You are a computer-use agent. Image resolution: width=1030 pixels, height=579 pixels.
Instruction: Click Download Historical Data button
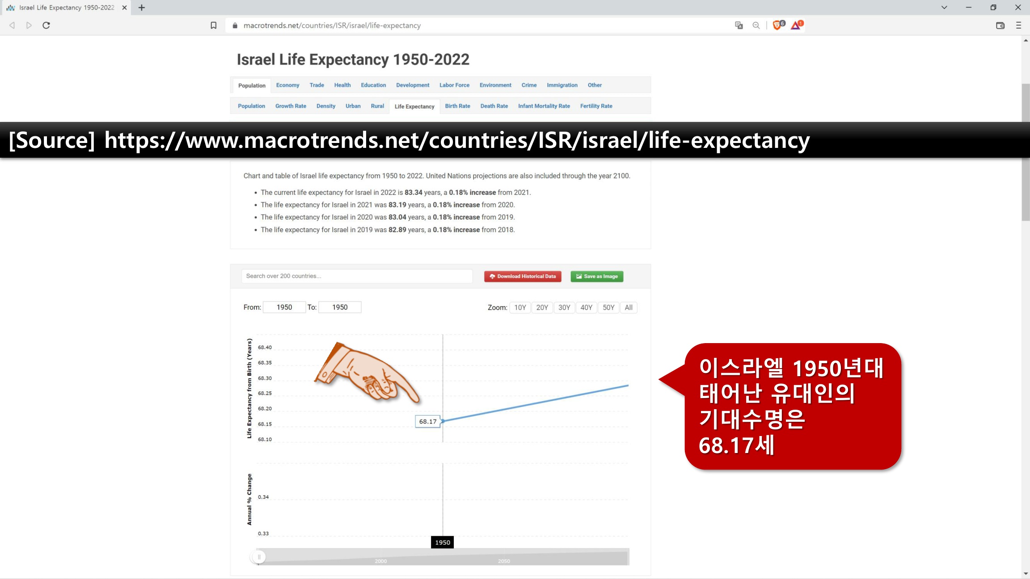click(523, 276)
